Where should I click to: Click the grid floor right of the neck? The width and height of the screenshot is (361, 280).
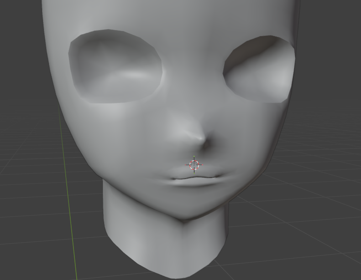[x=292, y=219]
